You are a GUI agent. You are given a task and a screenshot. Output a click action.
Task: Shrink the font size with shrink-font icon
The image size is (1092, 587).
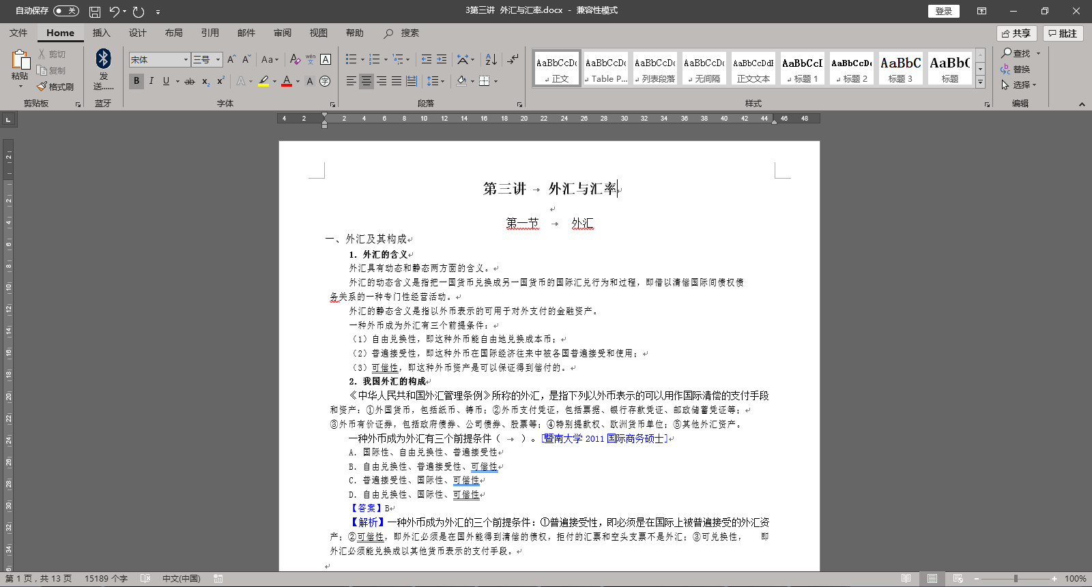coord(246,59)
